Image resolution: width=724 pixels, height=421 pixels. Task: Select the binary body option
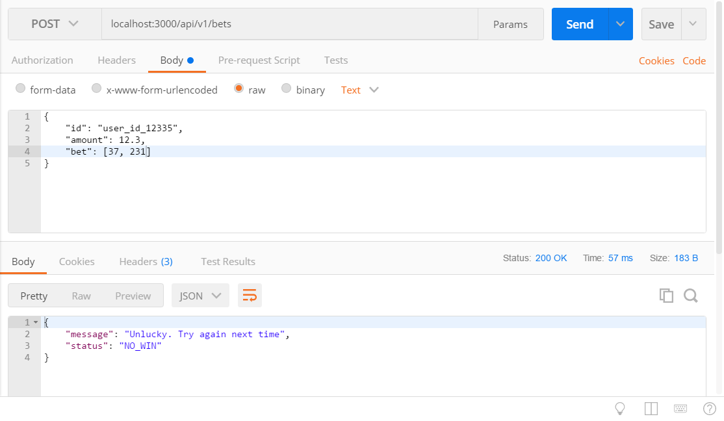[x=286, y=88]
